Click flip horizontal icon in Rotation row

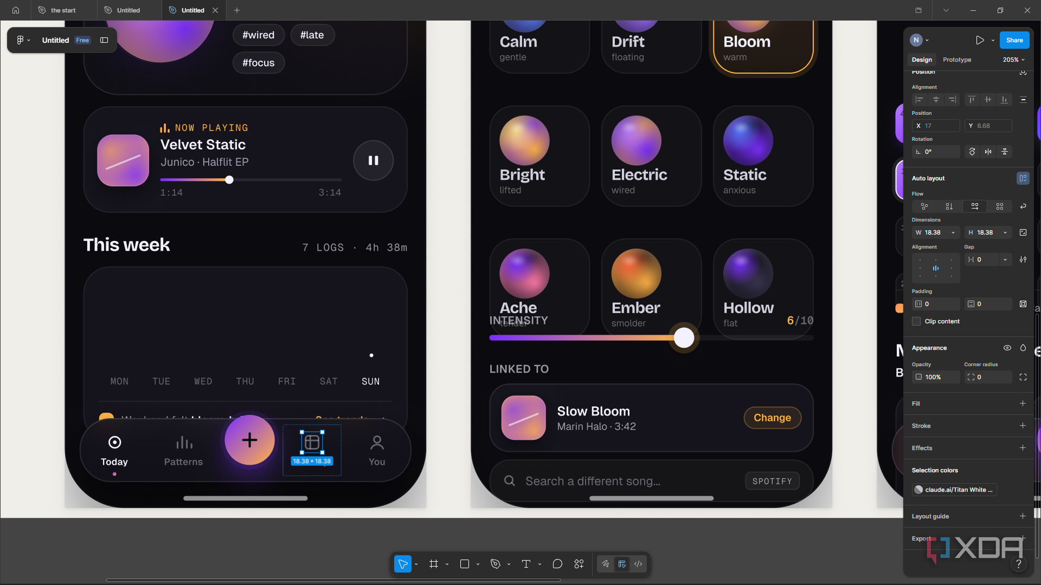pos(988,152)
